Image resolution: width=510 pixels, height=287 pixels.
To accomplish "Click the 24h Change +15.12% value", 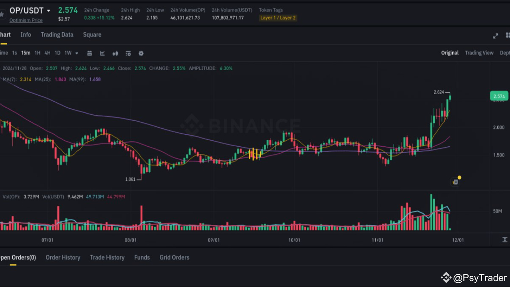I will click(105, 18).
